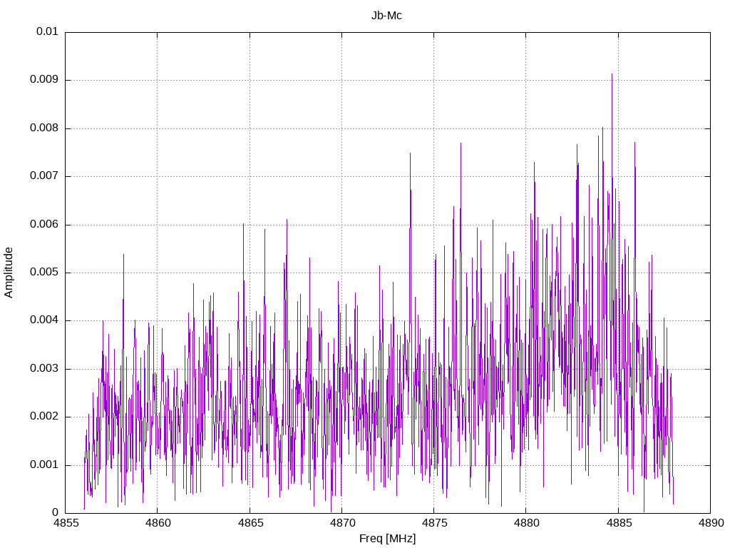The width and height of the screenshot is (730, 548).
Task: Click the plot title Jb-Mc
Action: click(x=386, y=16)
